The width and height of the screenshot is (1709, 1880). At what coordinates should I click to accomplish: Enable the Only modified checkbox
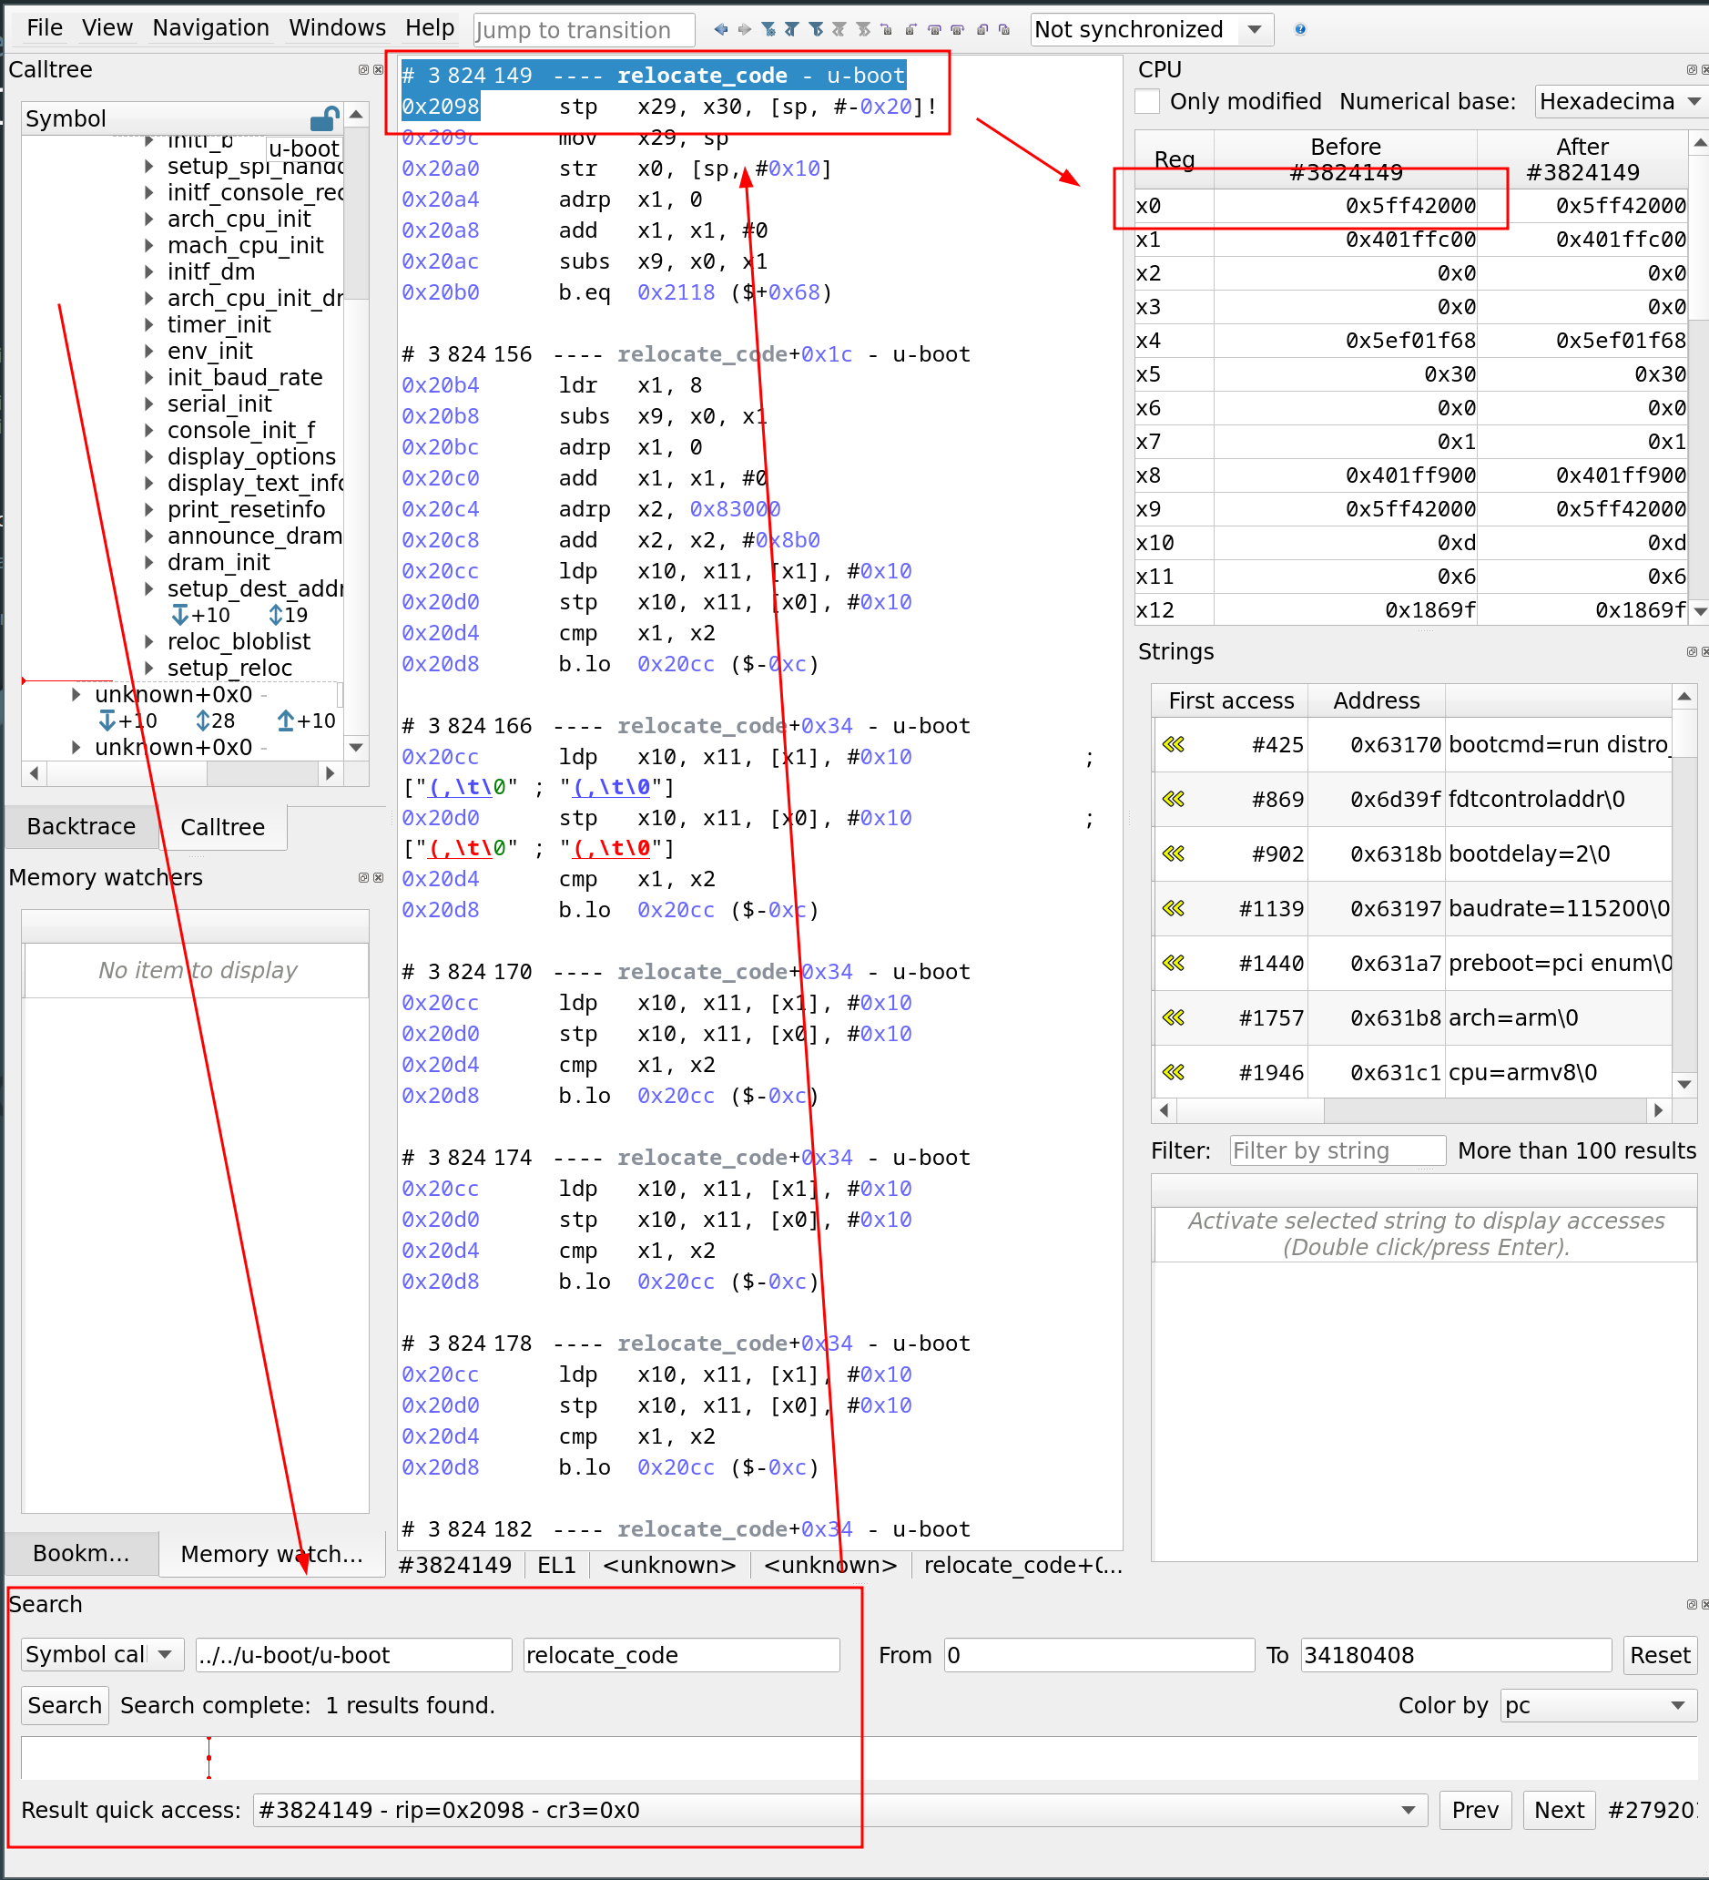pyautogui.click(x=1148, y=101)
